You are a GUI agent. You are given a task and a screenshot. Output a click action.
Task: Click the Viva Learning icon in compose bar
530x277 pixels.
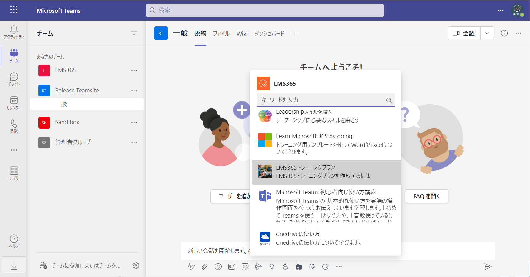(x=299, y=266)
